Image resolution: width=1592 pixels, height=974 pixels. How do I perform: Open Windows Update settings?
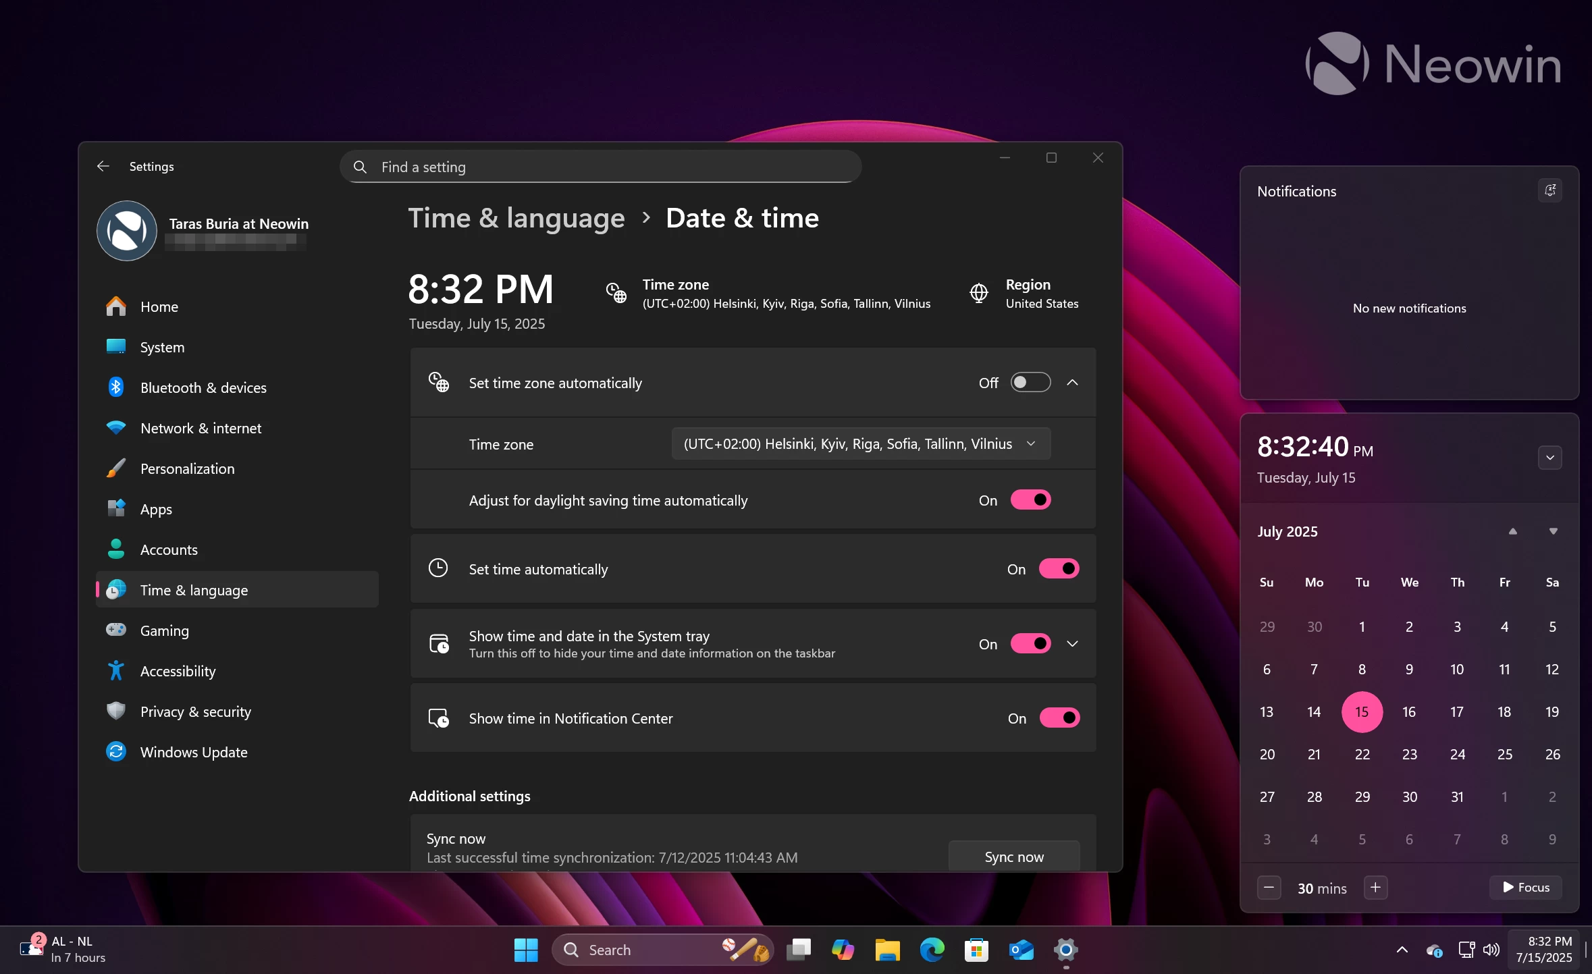point(237,752)
